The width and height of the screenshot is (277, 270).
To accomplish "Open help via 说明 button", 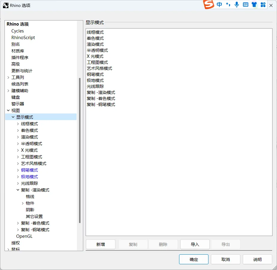I will [x=257, y=259].
